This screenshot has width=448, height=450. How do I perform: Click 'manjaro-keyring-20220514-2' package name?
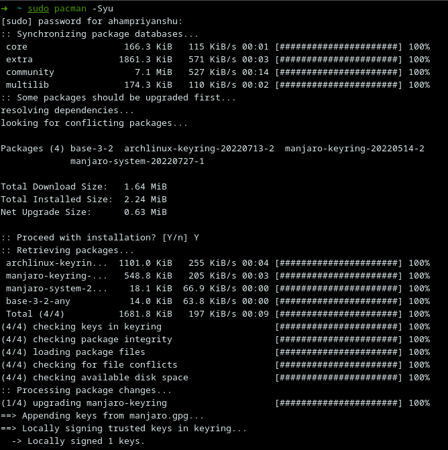tap(354, 149)
